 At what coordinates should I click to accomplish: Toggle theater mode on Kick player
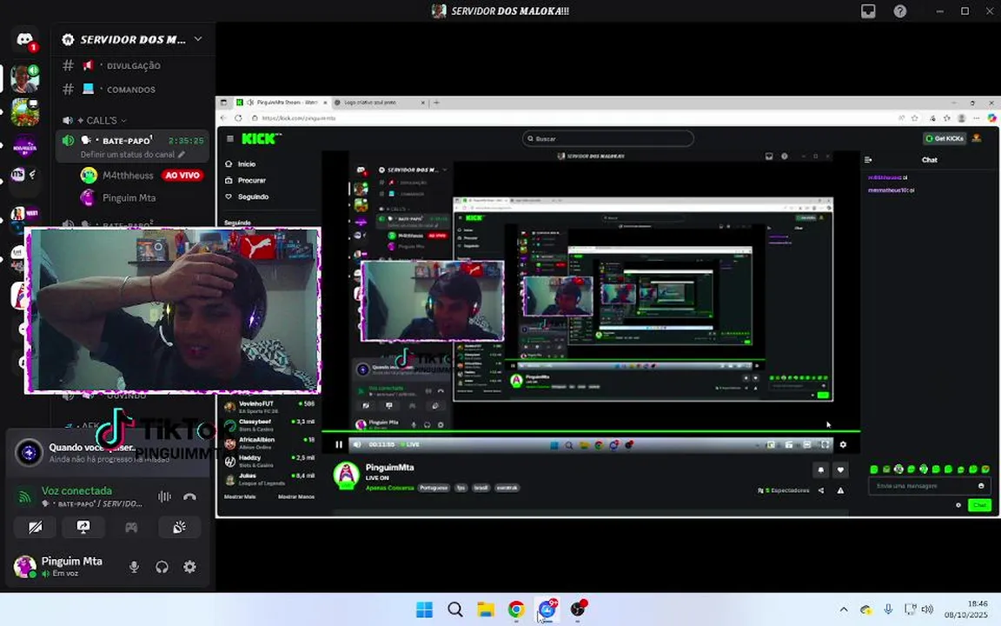pyautogui.click(x=807, y=444)
